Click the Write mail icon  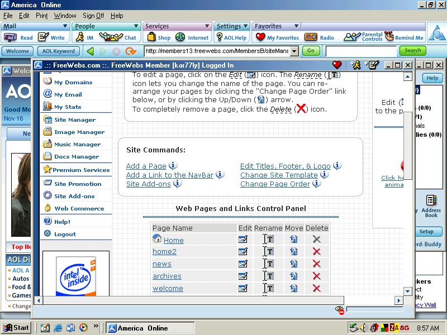click(x=44, y=37)
